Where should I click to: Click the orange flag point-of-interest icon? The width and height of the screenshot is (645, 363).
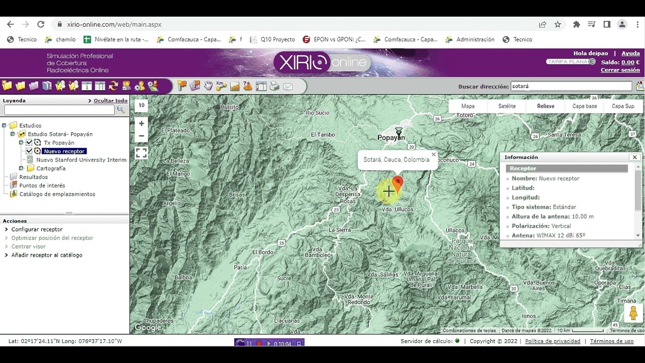click(x=182, y=86)
